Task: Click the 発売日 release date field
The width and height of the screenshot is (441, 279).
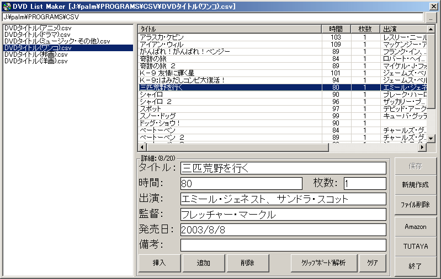Action: (283, 229)
